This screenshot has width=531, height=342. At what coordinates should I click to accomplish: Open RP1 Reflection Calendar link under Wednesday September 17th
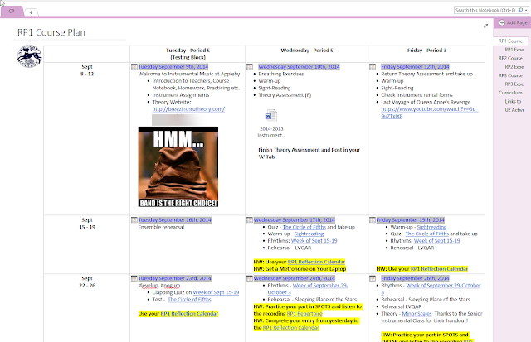pos(316,262)
